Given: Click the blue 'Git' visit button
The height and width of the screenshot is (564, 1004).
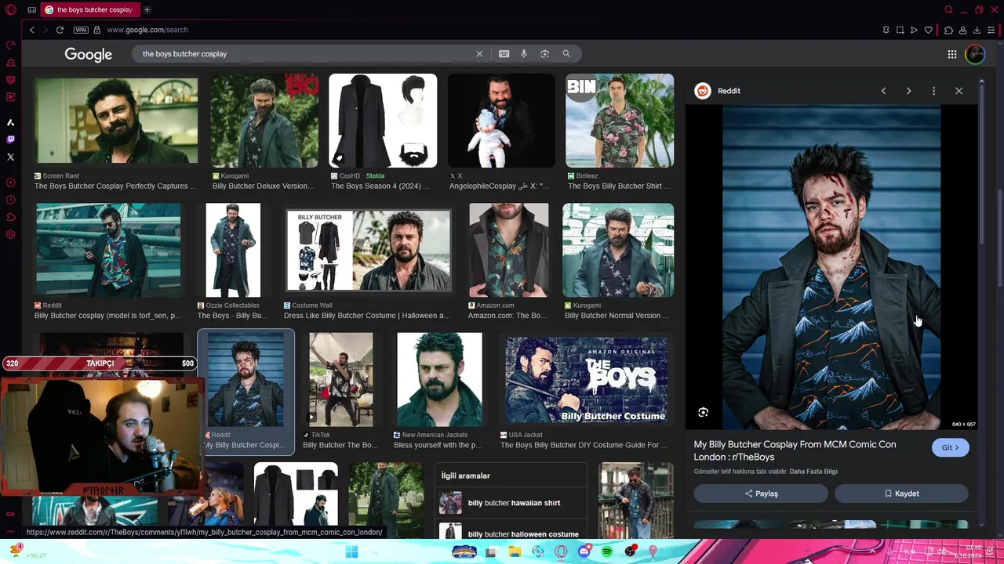Looking at the screenshot, I should pos(950,447).
